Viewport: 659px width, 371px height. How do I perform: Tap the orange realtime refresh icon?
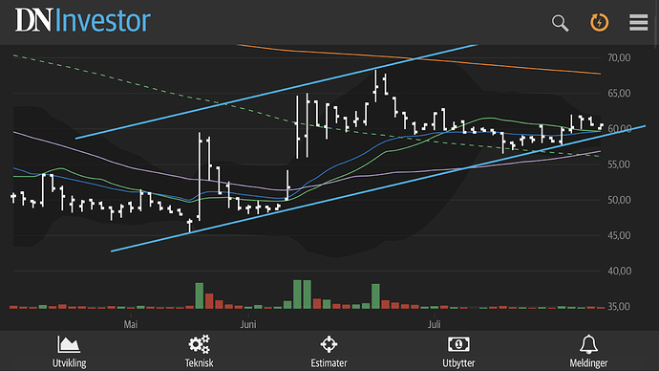(x=600, y=22)
